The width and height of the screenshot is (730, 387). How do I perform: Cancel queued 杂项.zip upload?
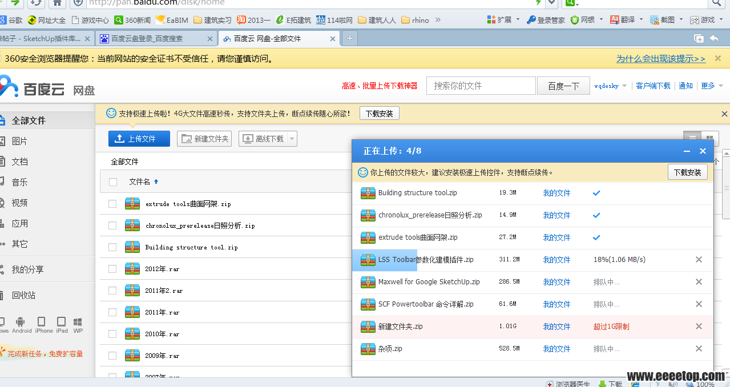click(699, 349)
